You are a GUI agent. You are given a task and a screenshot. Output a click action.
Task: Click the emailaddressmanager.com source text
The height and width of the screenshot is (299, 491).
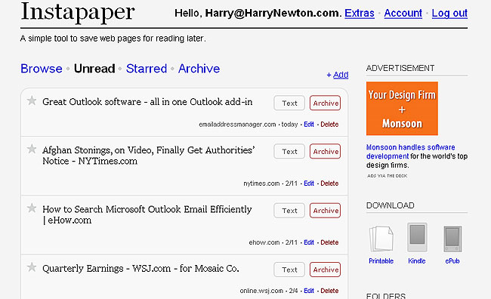237,125
